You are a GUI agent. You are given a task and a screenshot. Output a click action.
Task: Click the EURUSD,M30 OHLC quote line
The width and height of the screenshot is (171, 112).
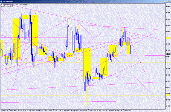click(14, 5)
